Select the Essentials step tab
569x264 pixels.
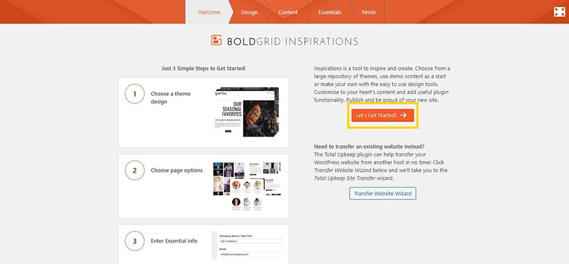(x=329, y=12)
